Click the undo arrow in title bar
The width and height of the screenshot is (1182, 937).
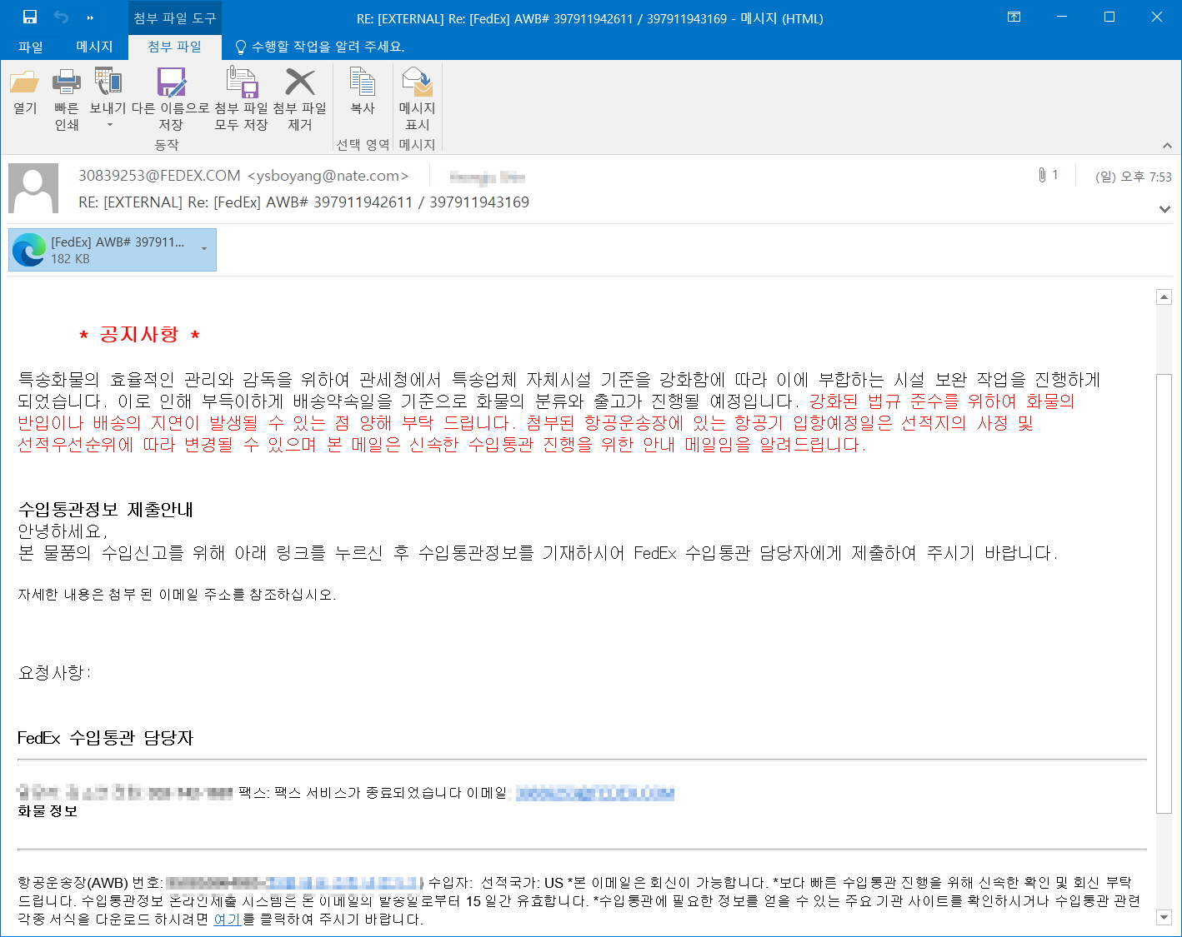click(61, 17)
